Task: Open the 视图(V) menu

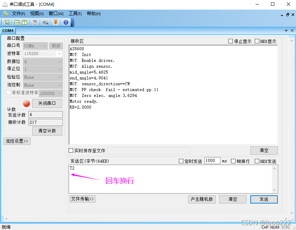Action: pyautogui.click(x=37, y=14)
